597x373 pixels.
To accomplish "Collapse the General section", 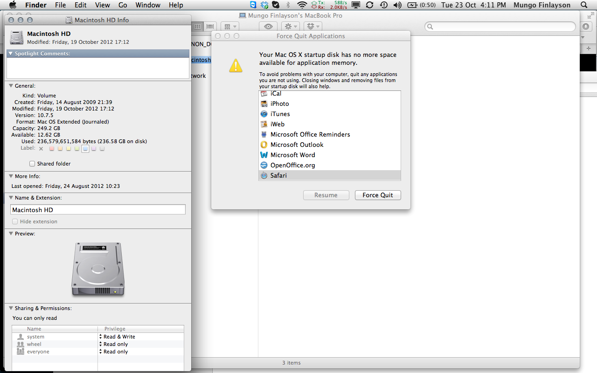I will [11, 86].
